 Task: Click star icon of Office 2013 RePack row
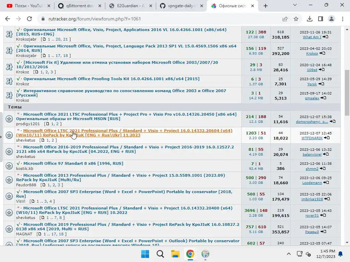pyautogui.click(x=9, y=180)
